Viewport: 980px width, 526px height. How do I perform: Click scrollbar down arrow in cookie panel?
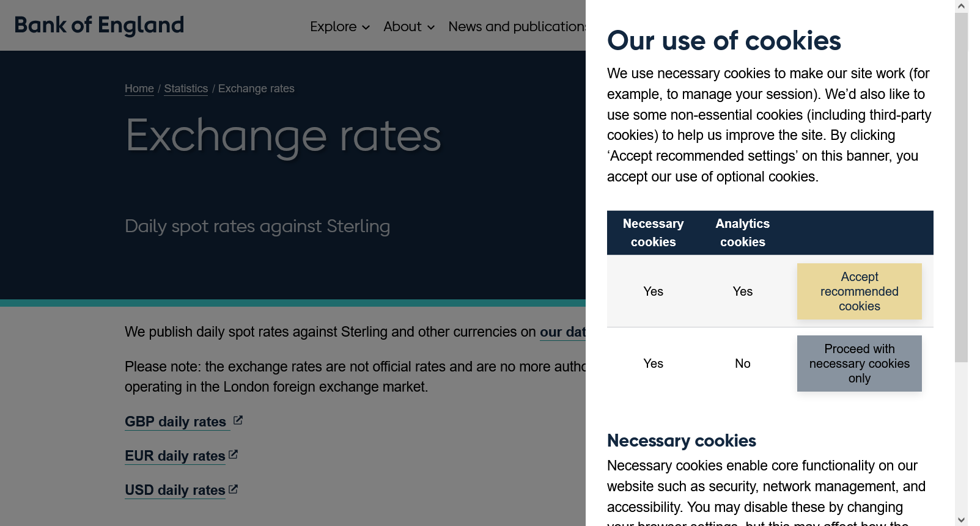click(x=961, y=520)
